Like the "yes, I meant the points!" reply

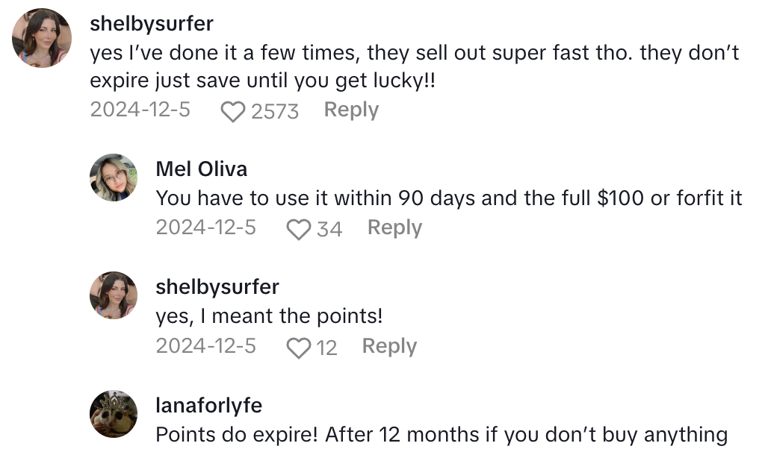coord(299,348)
